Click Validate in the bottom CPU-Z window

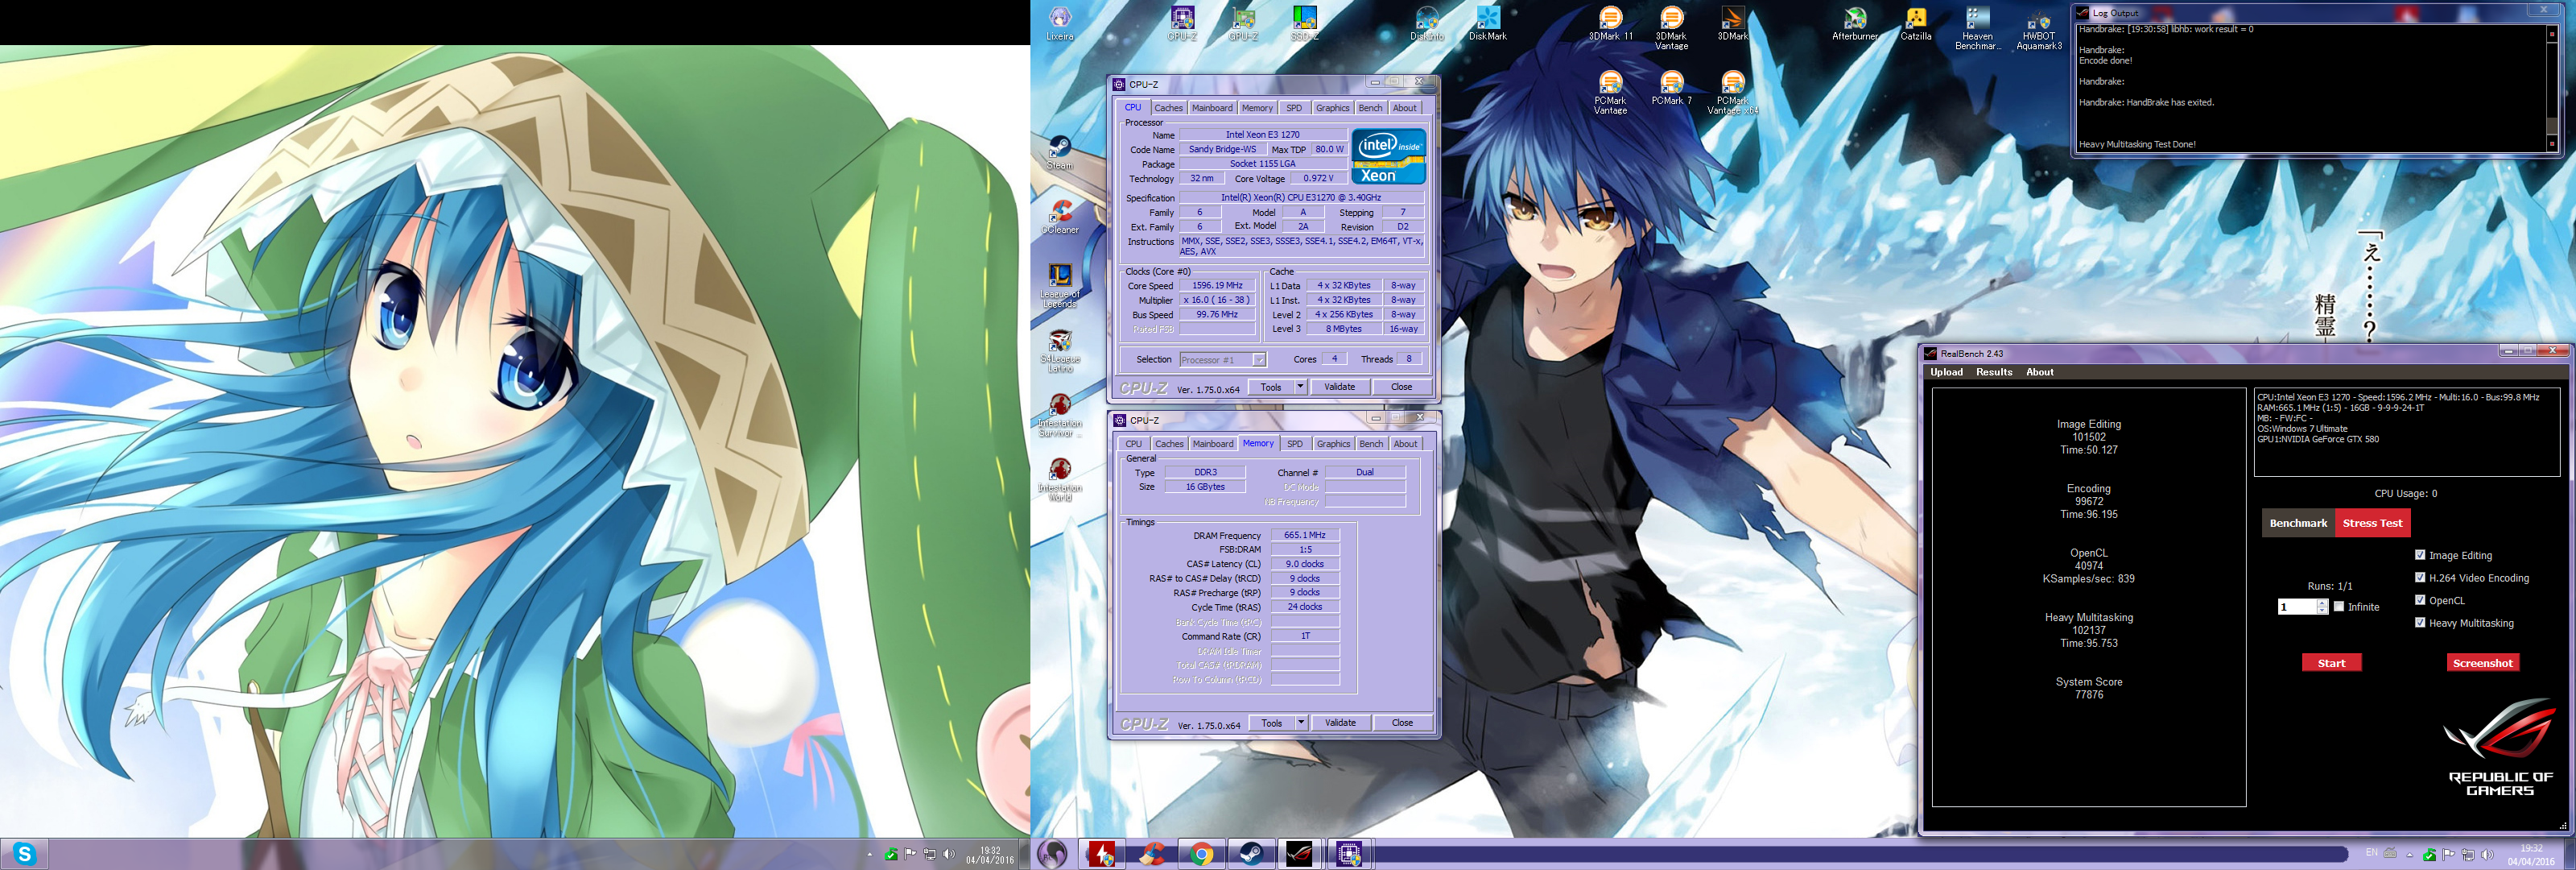coord(1340,723)
